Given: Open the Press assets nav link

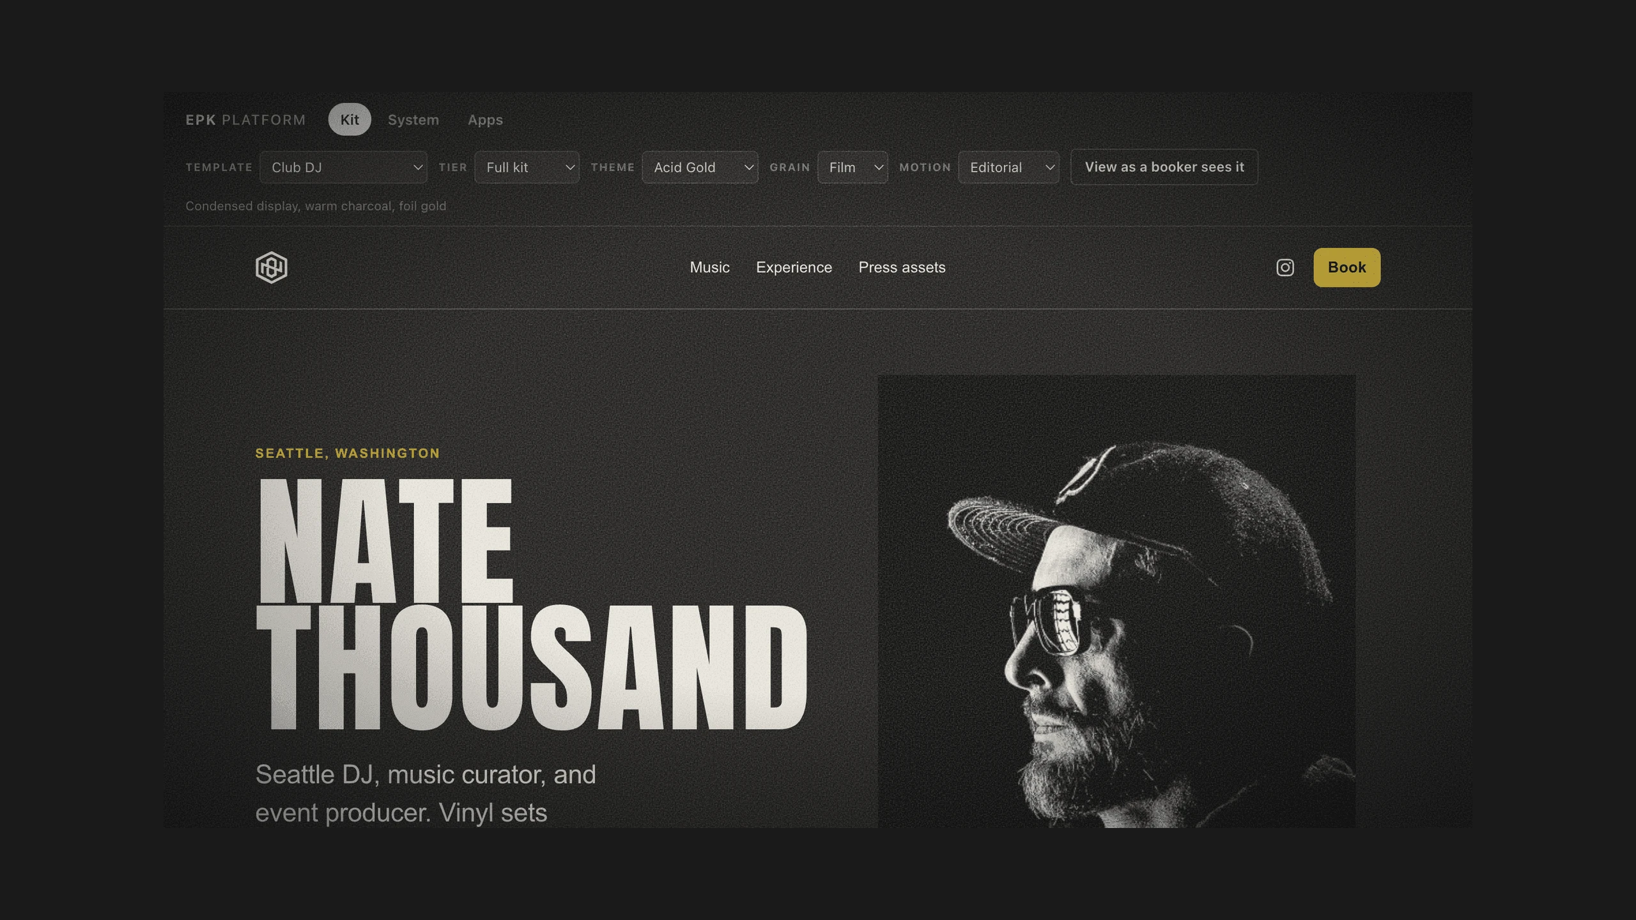Looking at the screenshot, I should [x=902, y=268].
